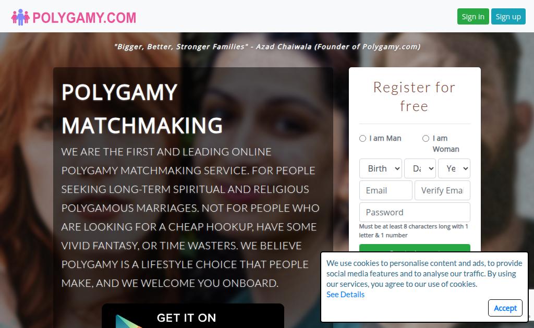Focus the Verify Email field

coord(442,190)
